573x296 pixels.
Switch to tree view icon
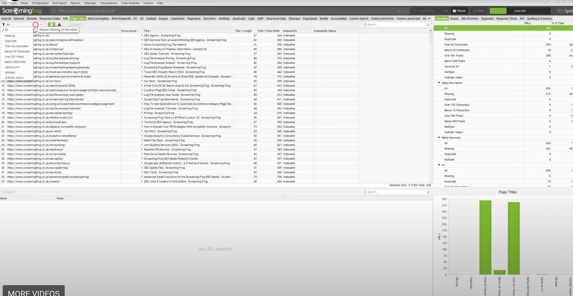point(59,25)
